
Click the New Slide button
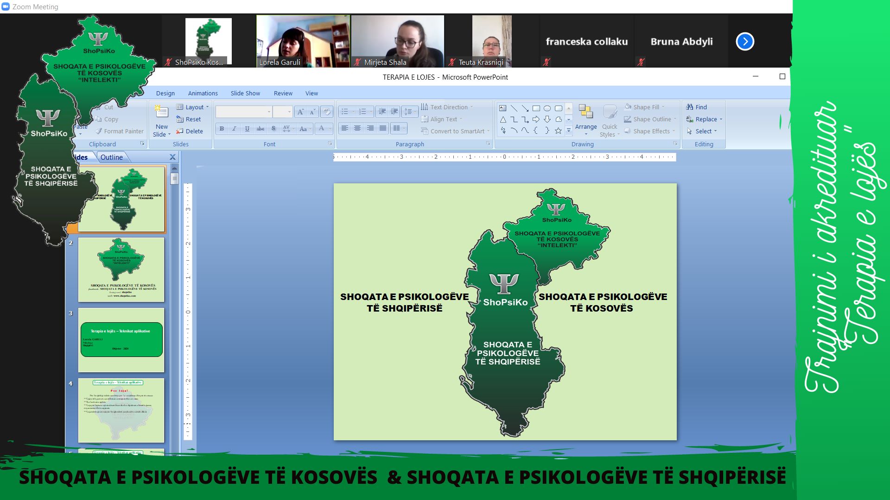[162, 121]
